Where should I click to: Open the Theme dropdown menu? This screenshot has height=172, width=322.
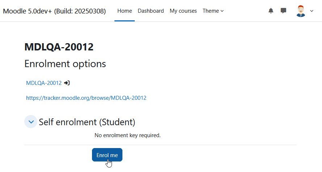click(x=213, y=11)
